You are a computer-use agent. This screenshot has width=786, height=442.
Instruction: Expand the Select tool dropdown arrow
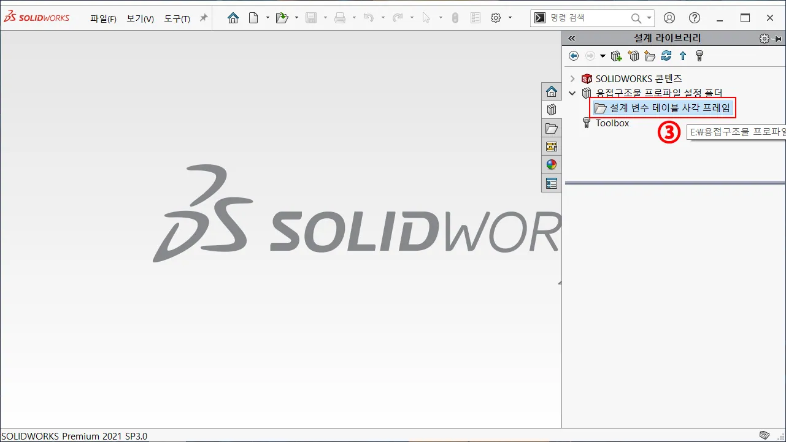[x=441, y=18]
